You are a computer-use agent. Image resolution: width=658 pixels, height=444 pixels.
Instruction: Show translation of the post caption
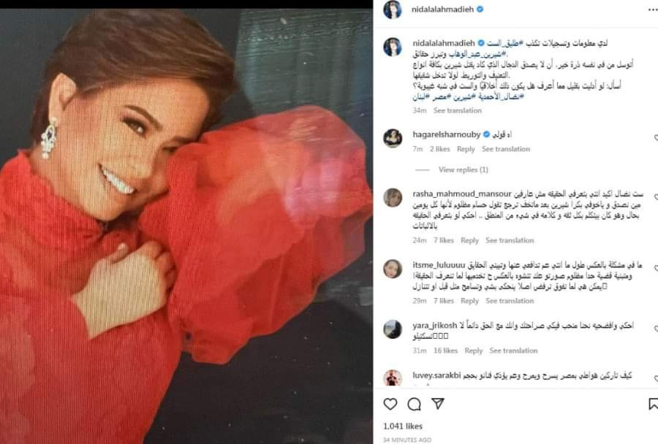click(458, 111)
